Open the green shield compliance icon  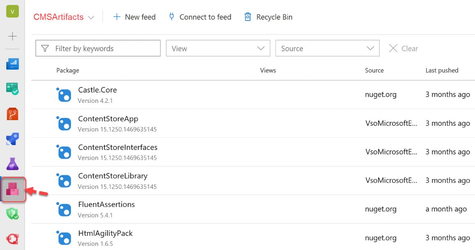pyautogui.click(x=12, y=214)
